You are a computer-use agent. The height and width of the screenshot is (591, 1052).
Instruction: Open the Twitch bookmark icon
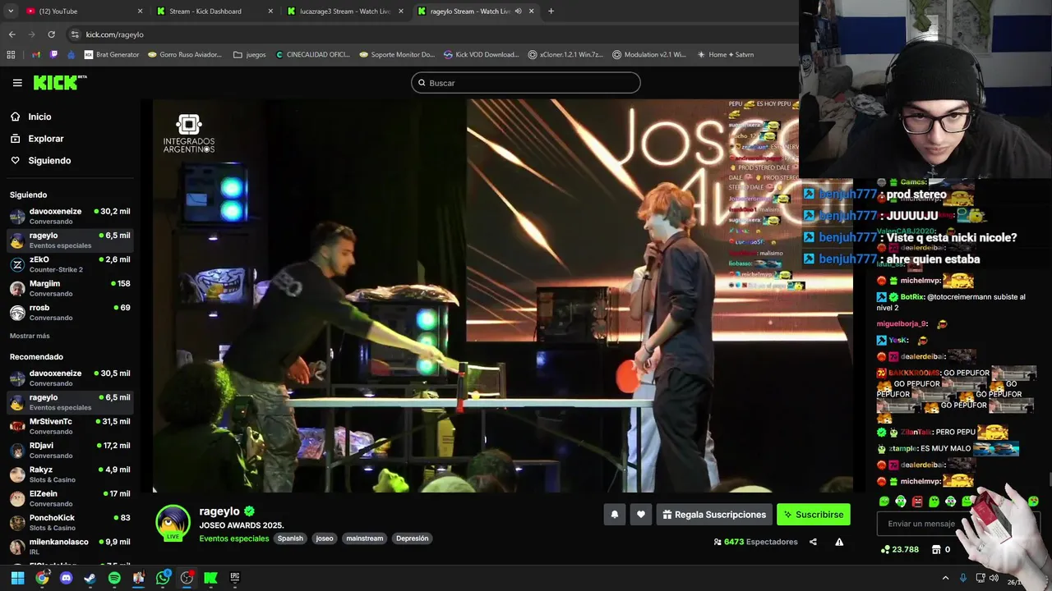54,55
